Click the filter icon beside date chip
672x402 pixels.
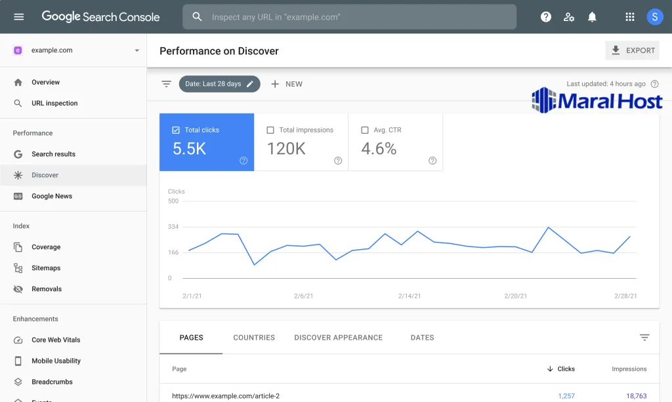point(167,84)
